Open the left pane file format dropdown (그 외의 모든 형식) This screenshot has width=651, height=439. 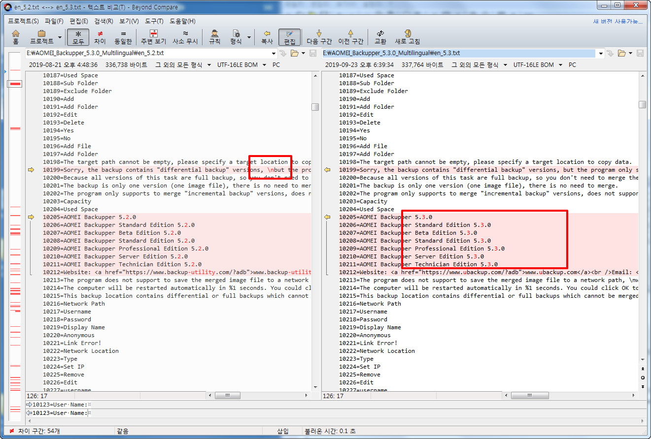(183, 65)
